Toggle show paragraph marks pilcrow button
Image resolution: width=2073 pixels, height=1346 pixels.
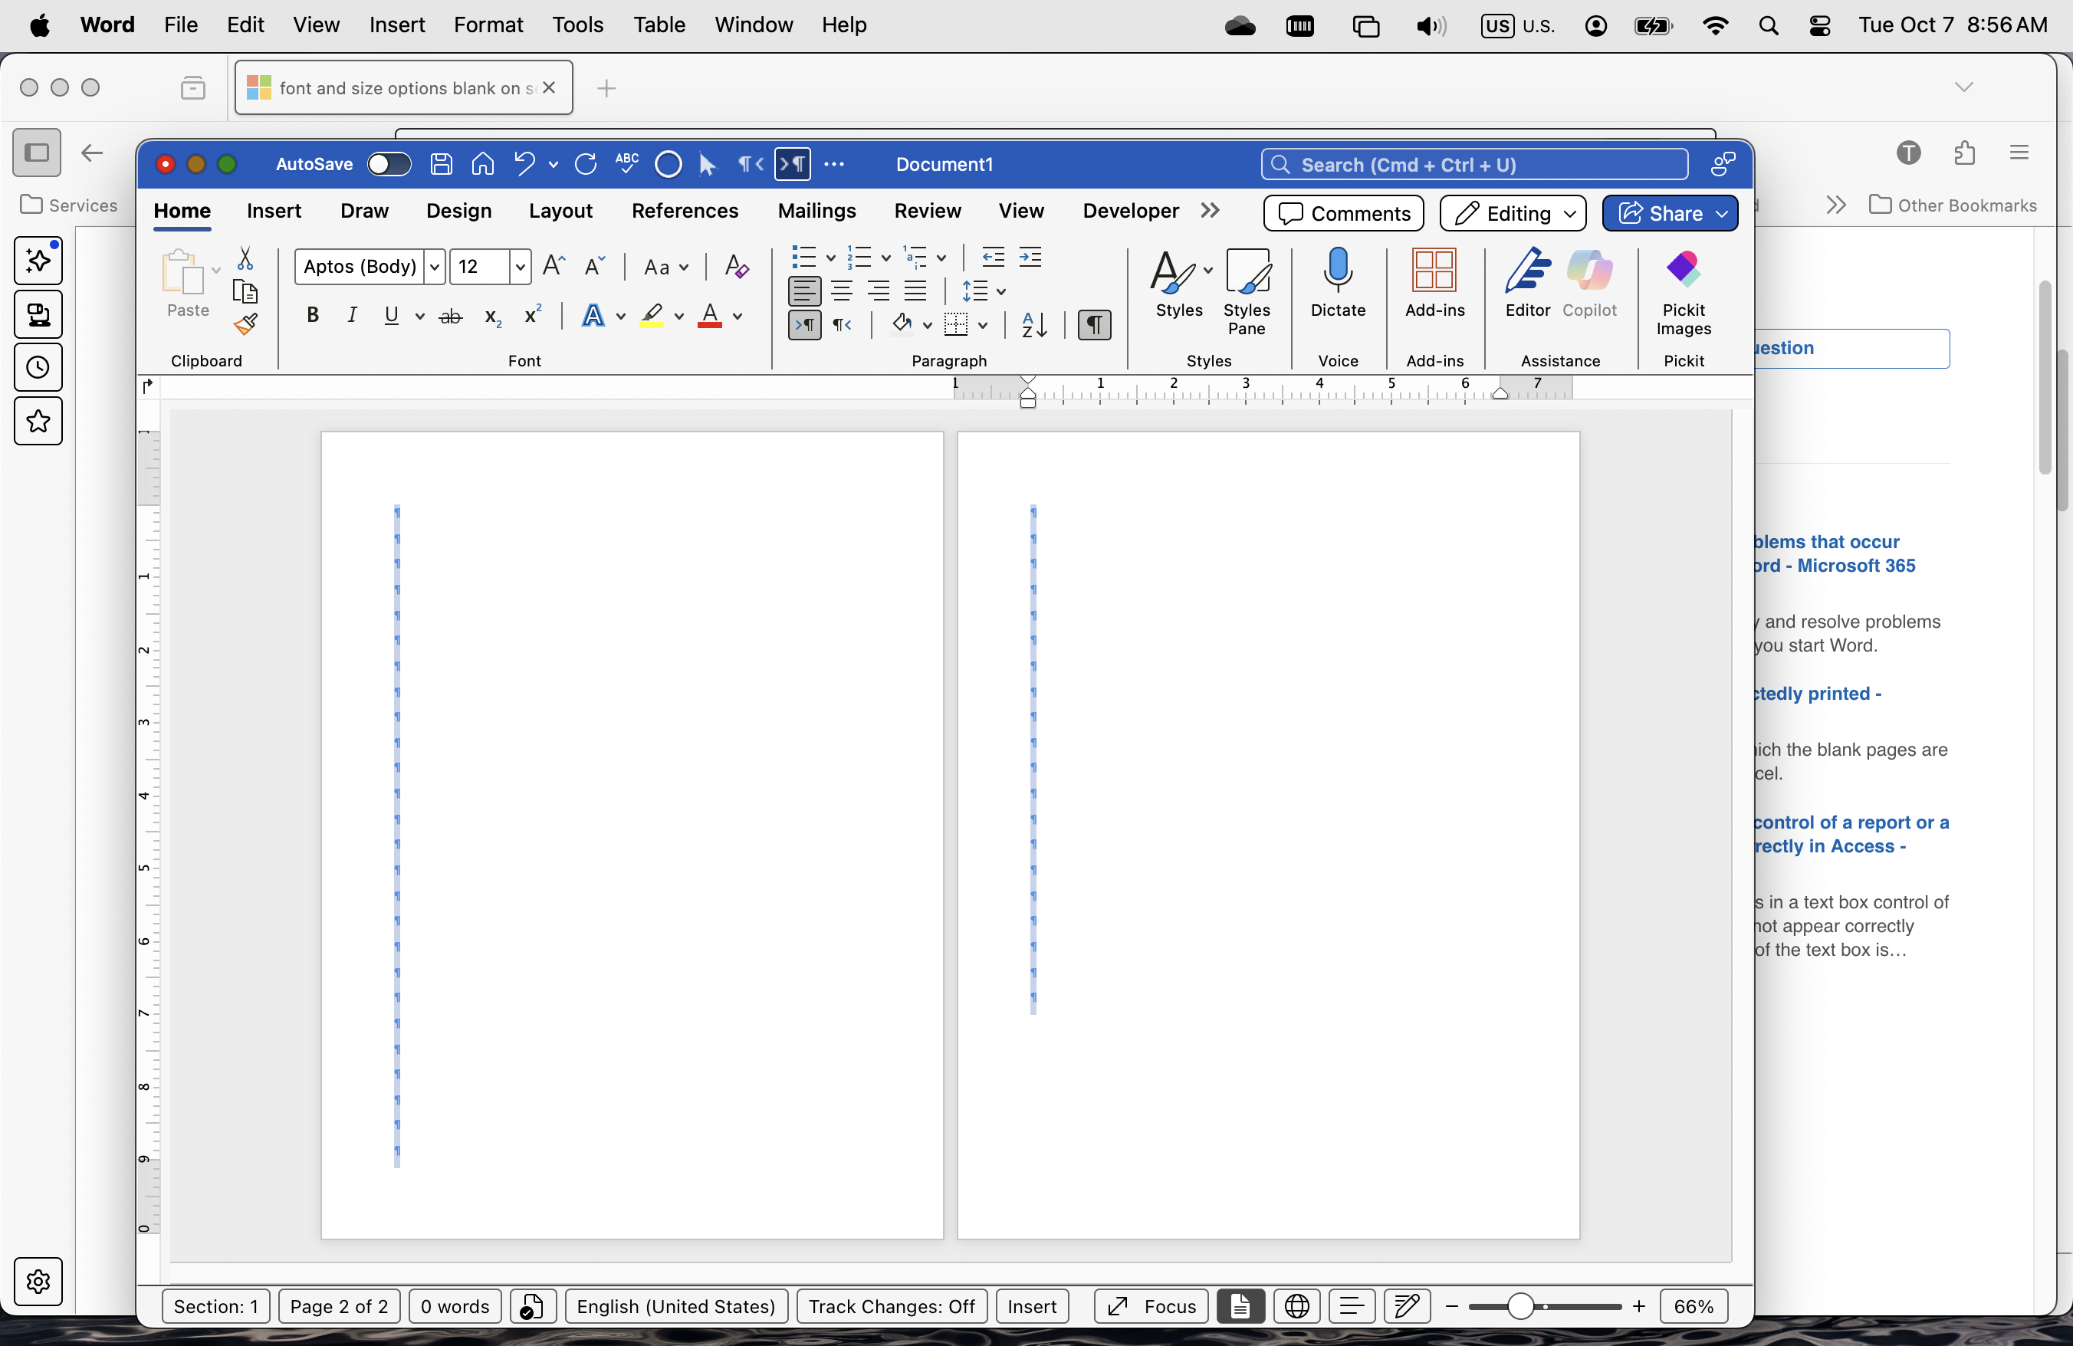[x=1094, y=325]
